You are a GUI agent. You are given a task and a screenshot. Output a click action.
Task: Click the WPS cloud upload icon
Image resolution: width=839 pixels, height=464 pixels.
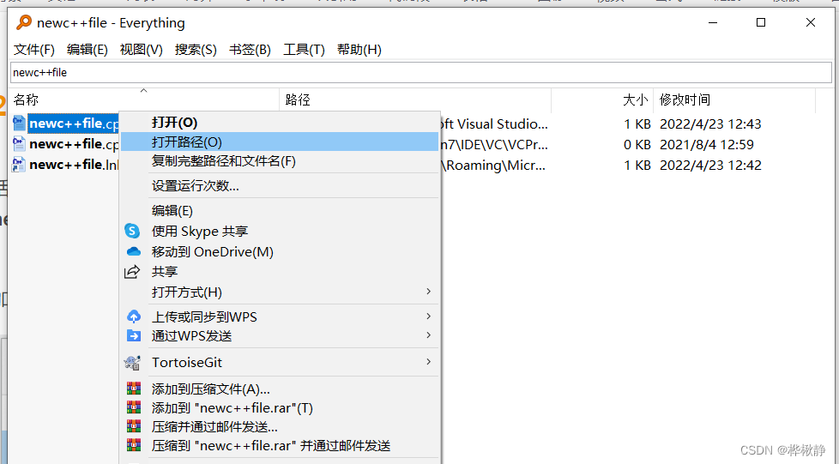(133, 316)
